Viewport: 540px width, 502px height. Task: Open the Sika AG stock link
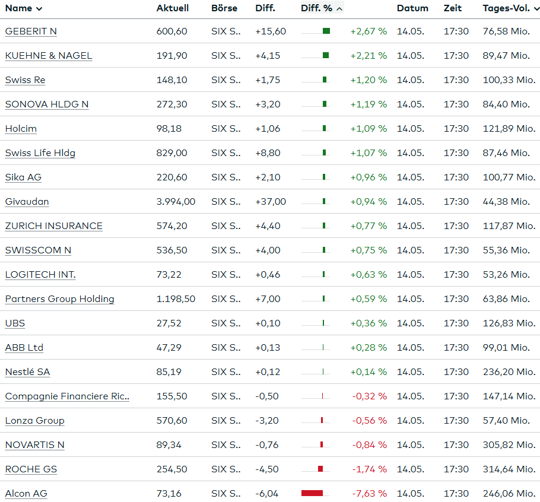coord(23,177)
